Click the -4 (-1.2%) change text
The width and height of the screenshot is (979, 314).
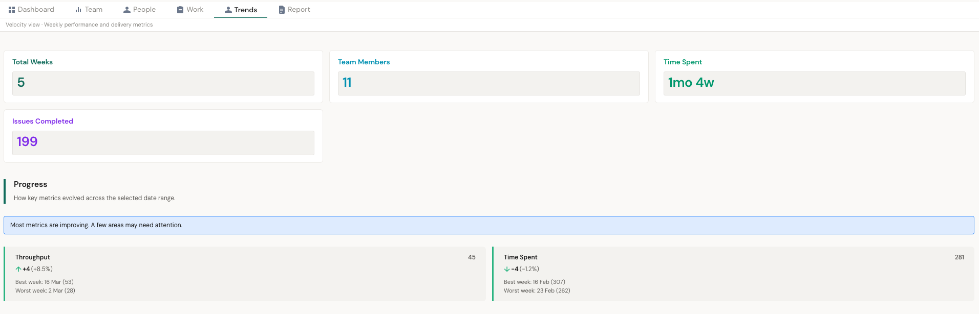pyautogui.click(x=525, y=269)
